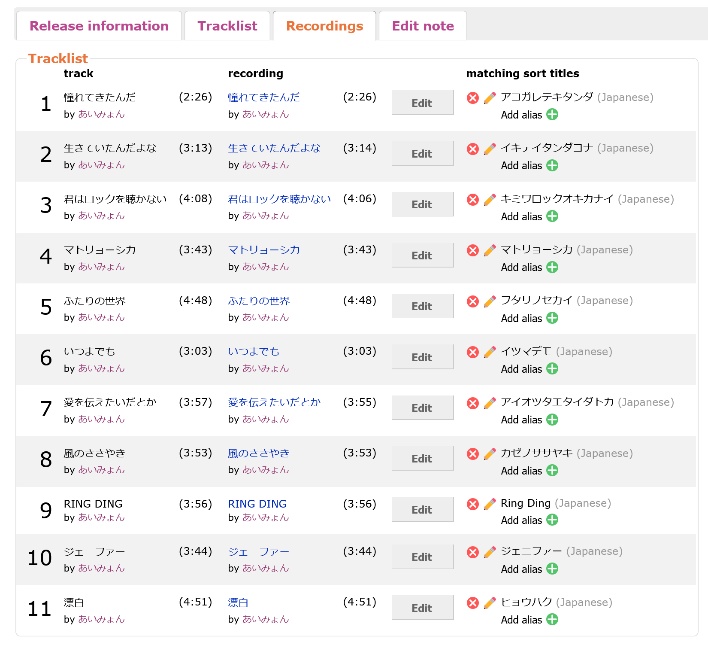Click green plus under Ring Ding alias
The width and height of the screenshot is (708, 648).
(552, 520)
